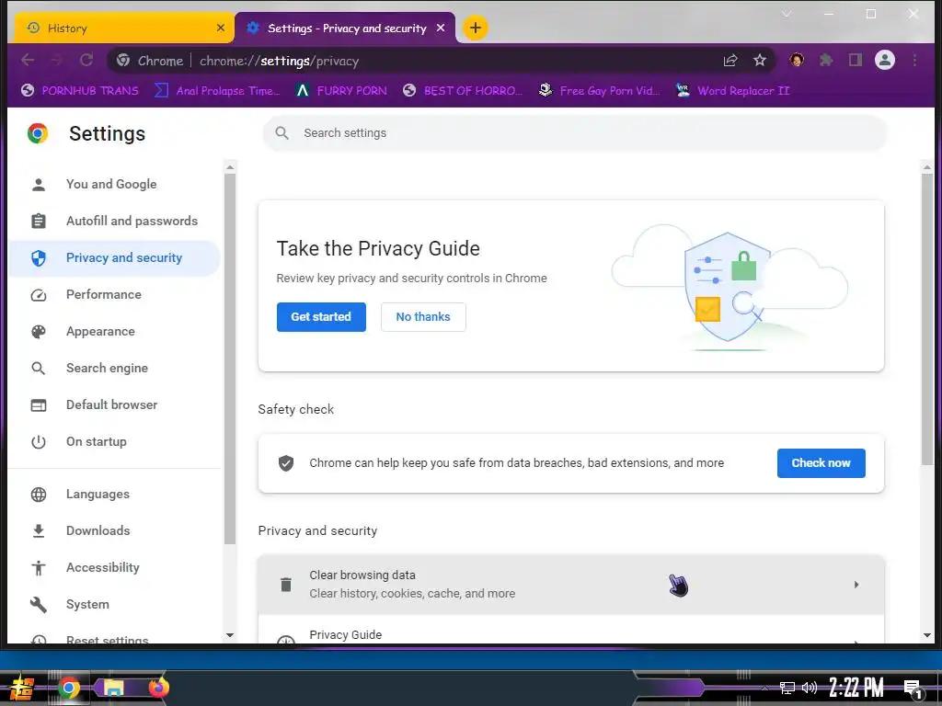Run safety check with Check now
Viewport: 942px width, 706px height.
pos(821,463)
